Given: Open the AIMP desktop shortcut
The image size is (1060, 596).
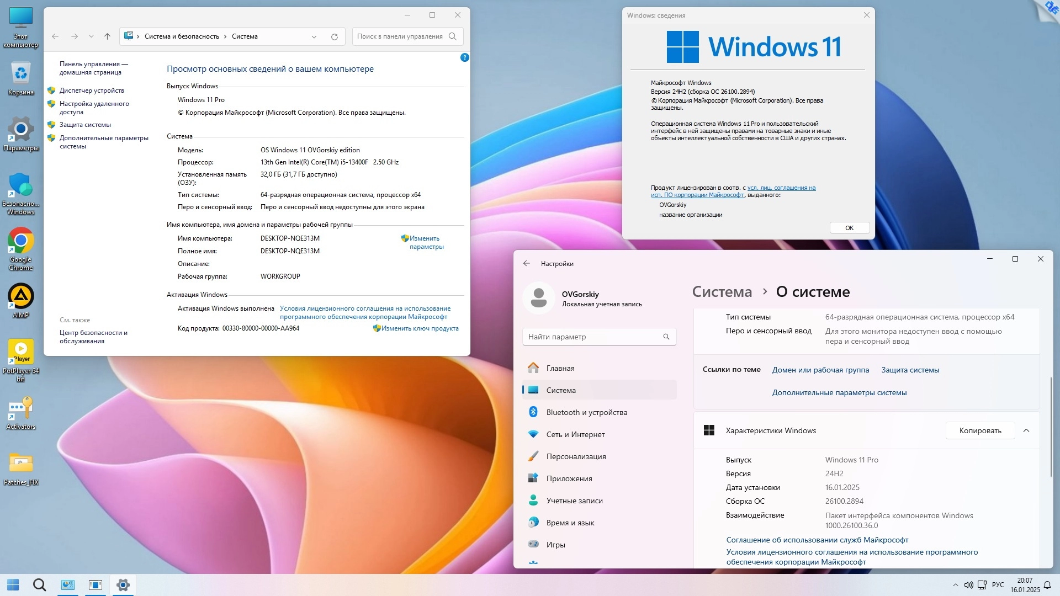Looking at the screenshot, I should 21,297.
